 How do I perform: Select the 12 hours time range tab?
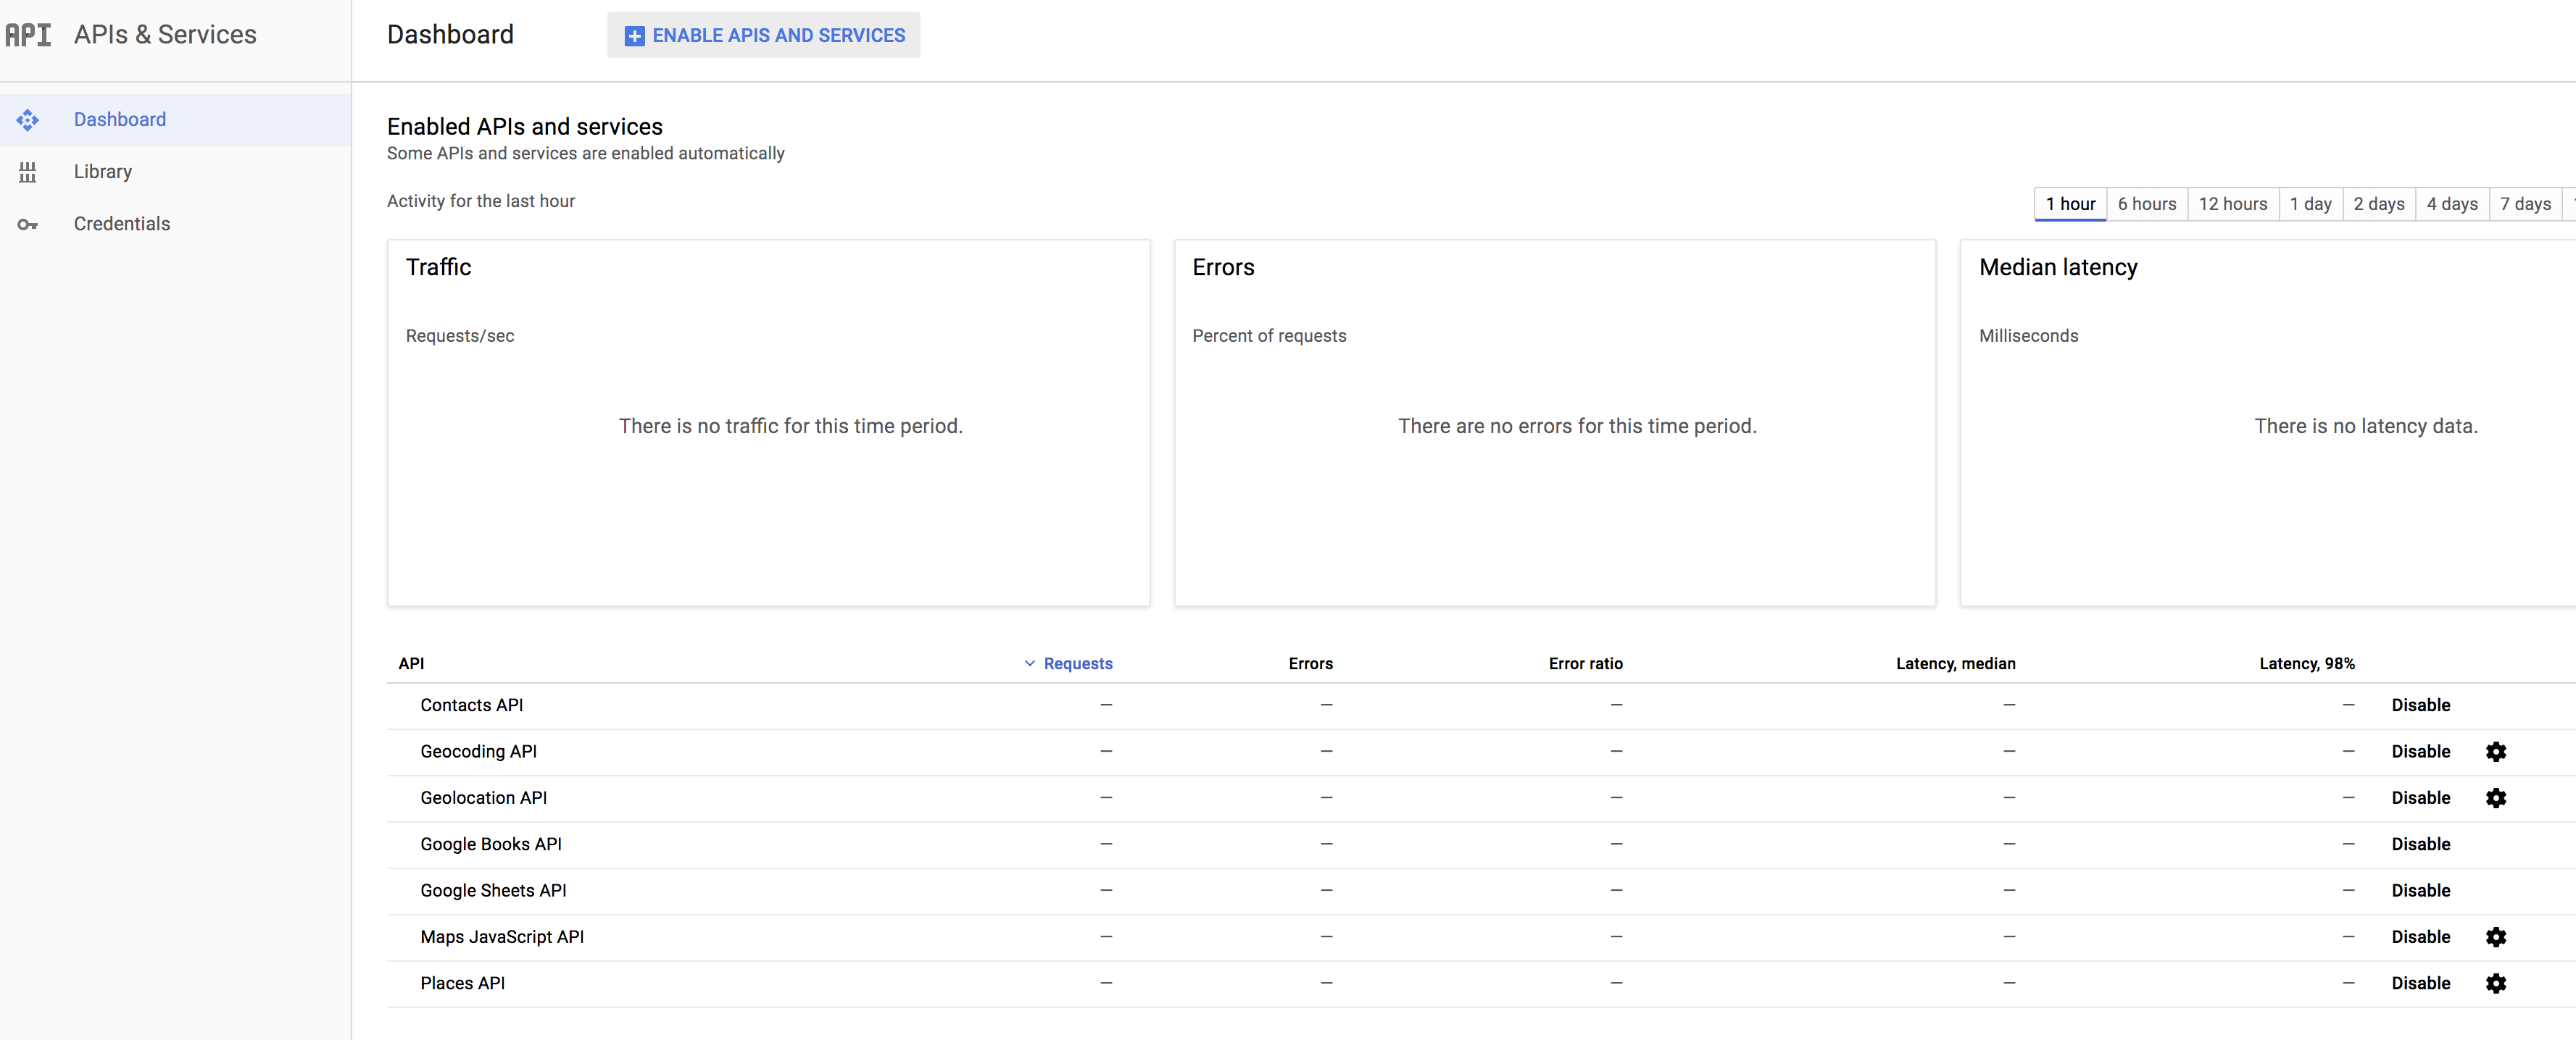coord(2233,204)
